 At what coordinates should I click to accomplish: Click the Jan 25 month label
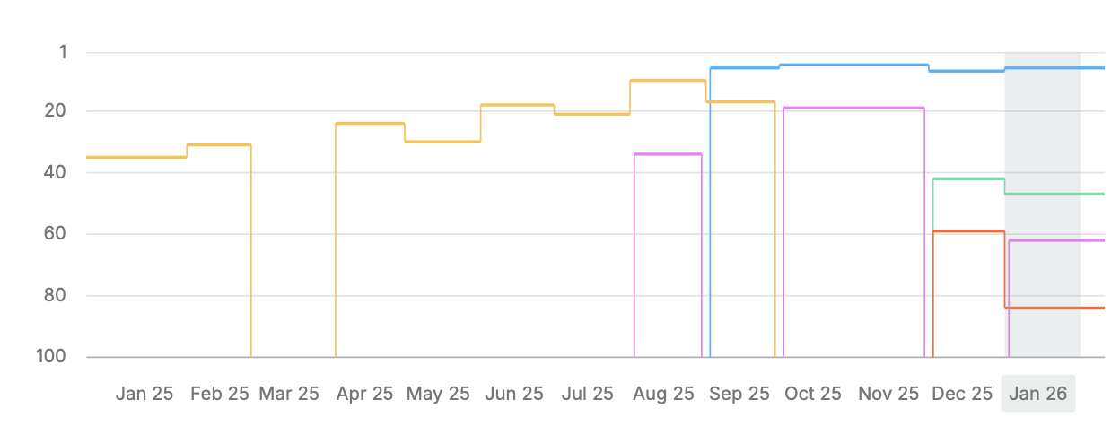coord(144,394)
